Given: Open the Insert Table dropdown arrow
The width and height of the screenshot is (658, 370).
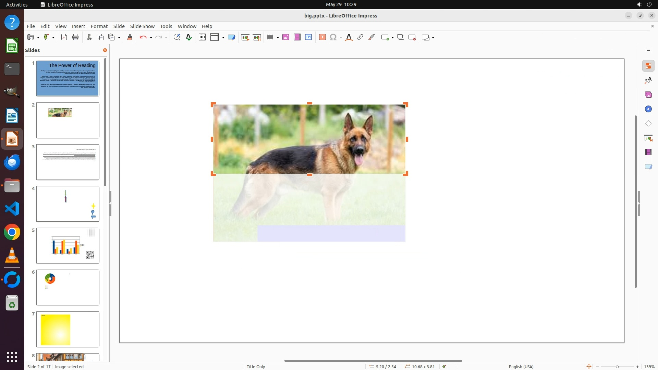Looking at the screenshot, I should pos(278,38).
